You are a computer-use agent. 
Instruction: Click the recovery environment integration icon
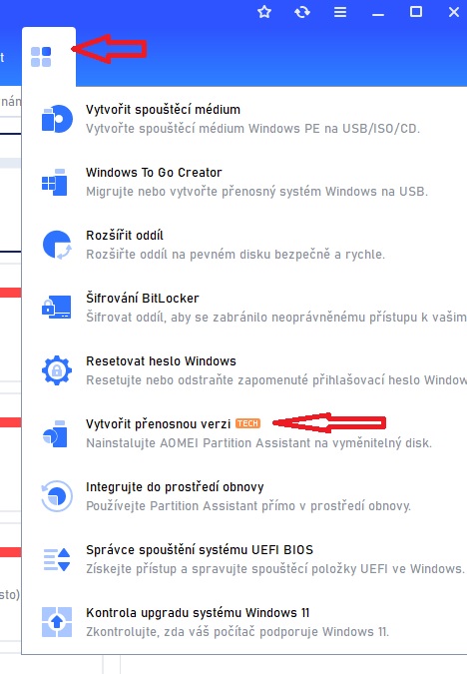(57, 496)
